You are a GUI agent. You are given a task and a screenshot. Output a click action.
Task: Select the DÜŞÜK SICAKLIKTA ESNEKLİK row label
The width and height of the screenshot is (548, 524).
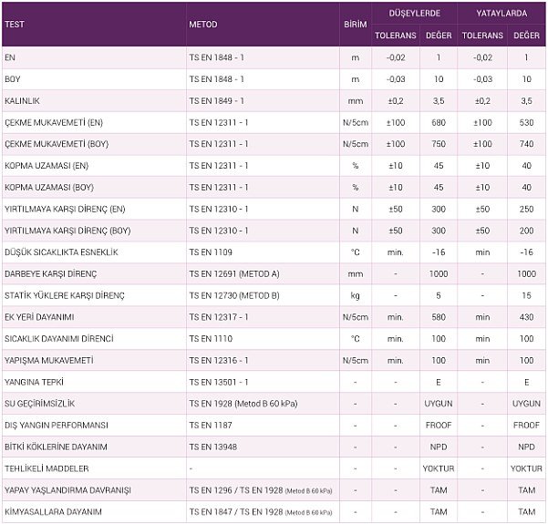62,252
